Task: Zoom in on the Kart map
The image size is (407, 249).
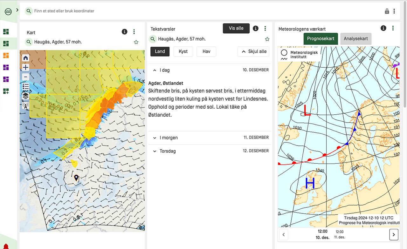Action: tap(26, 67)
